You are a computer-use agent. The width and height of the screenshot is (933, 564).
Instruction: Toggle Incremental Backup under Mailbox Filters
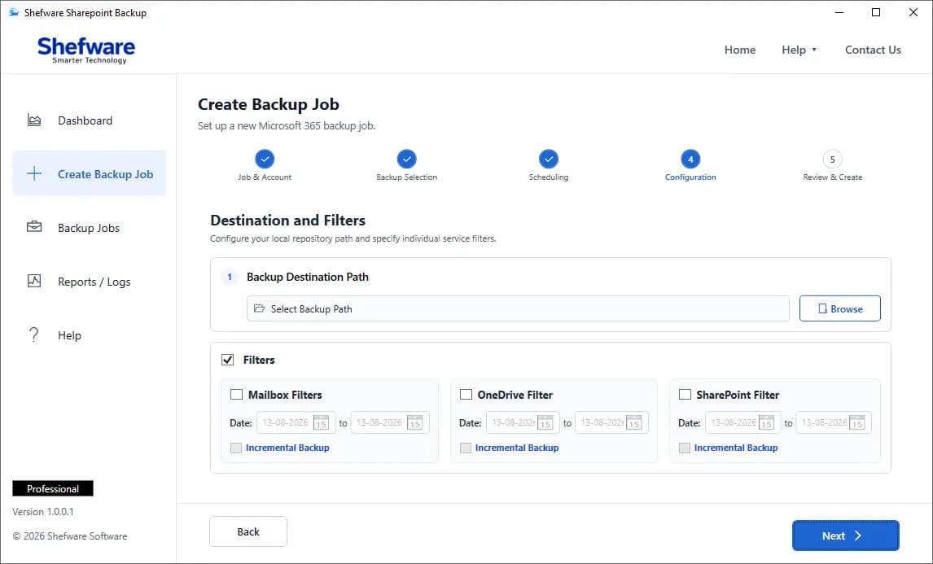point(235,448)
